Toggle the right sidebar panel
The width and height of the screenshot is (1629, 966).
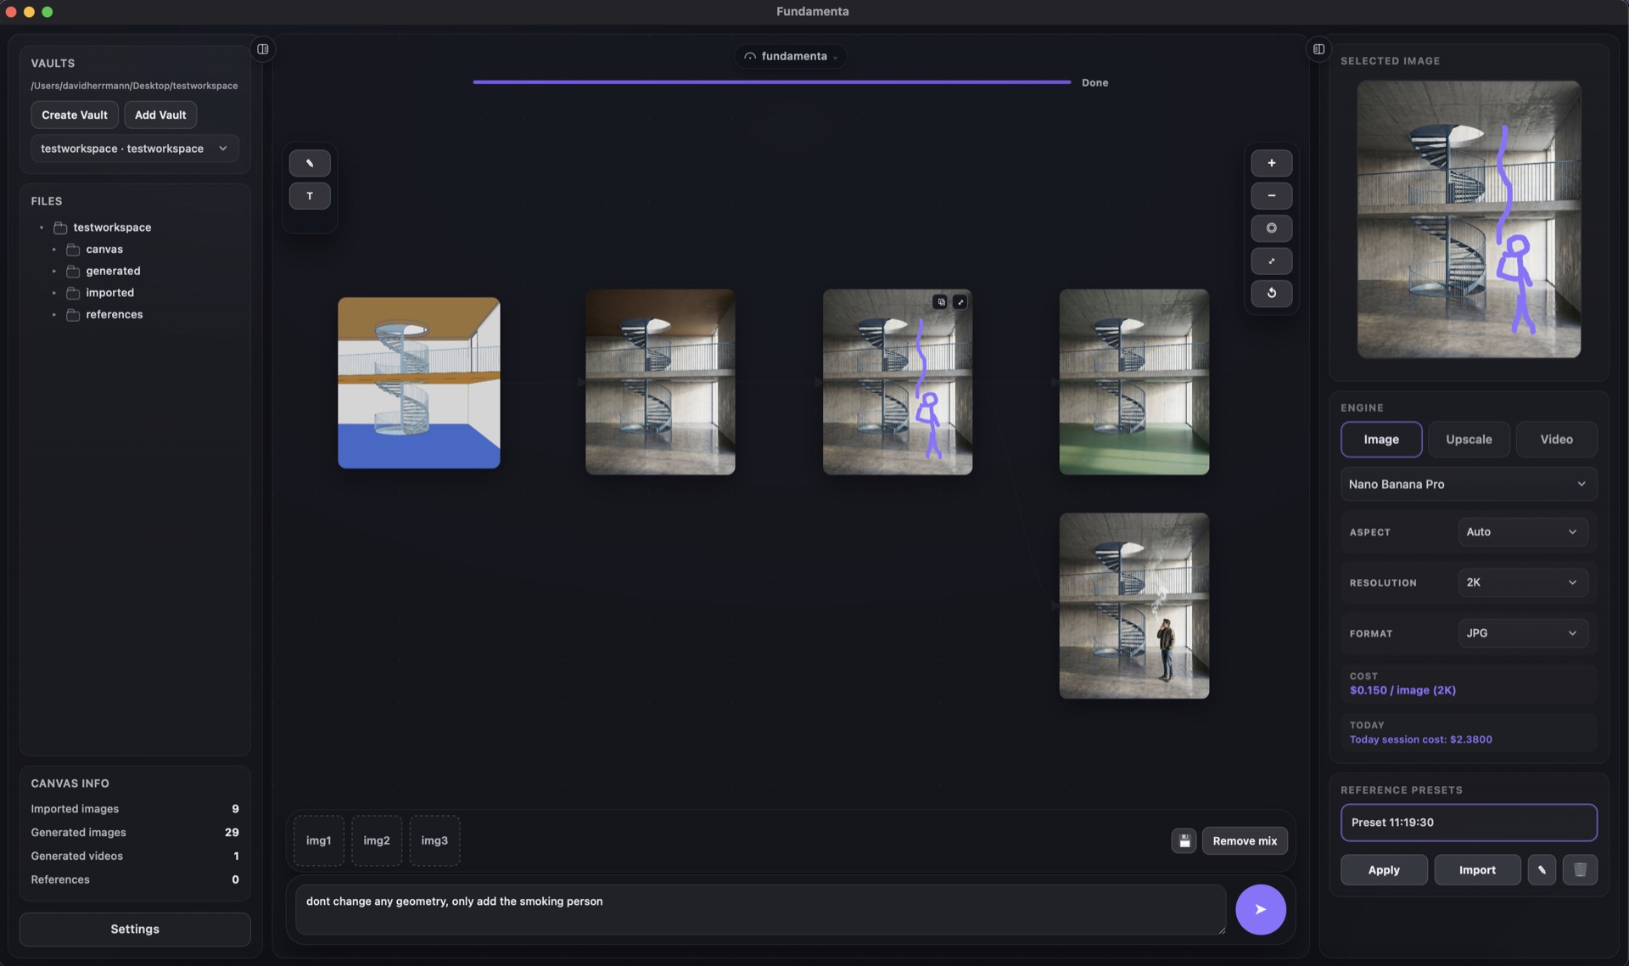(x=1318, y=49)
